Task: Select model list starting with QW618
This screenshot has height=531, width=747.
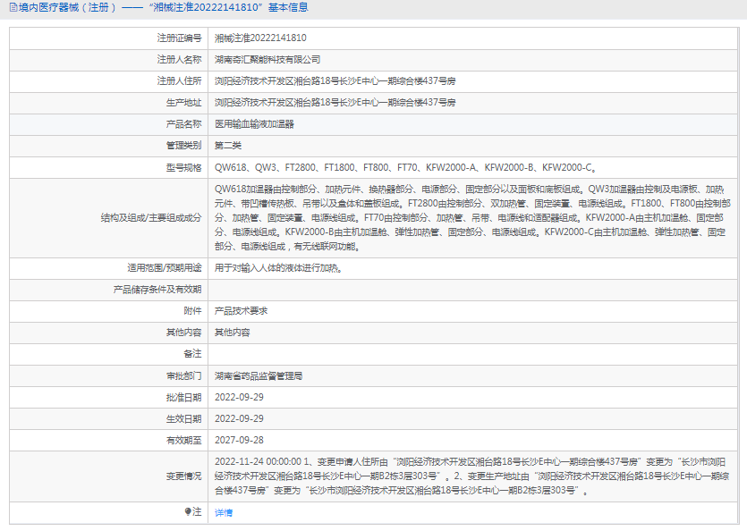Action: point(405,168)
